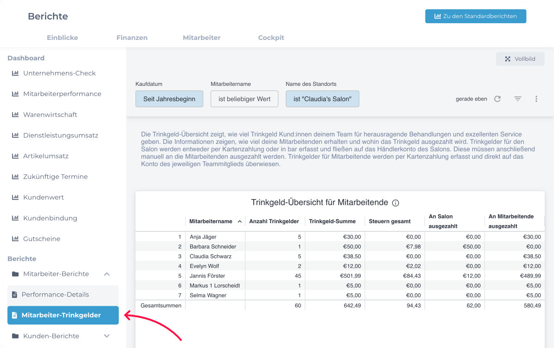Switch to the Mitarbeiter tab
Image resolution: width=554 pixels, height=348 pixels.
point(202,38)
